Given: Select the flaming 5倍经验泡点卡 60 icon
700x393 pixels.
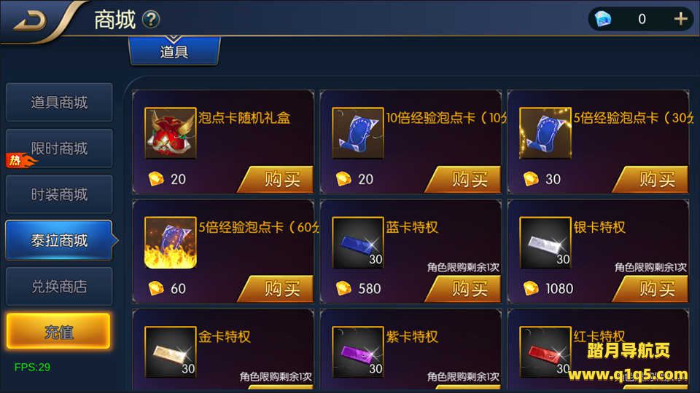Looking at the screenshot, I should (x=171, y=242).
